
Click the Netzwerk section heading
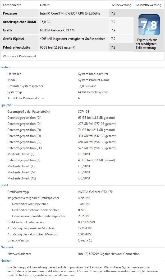point(7,248)
